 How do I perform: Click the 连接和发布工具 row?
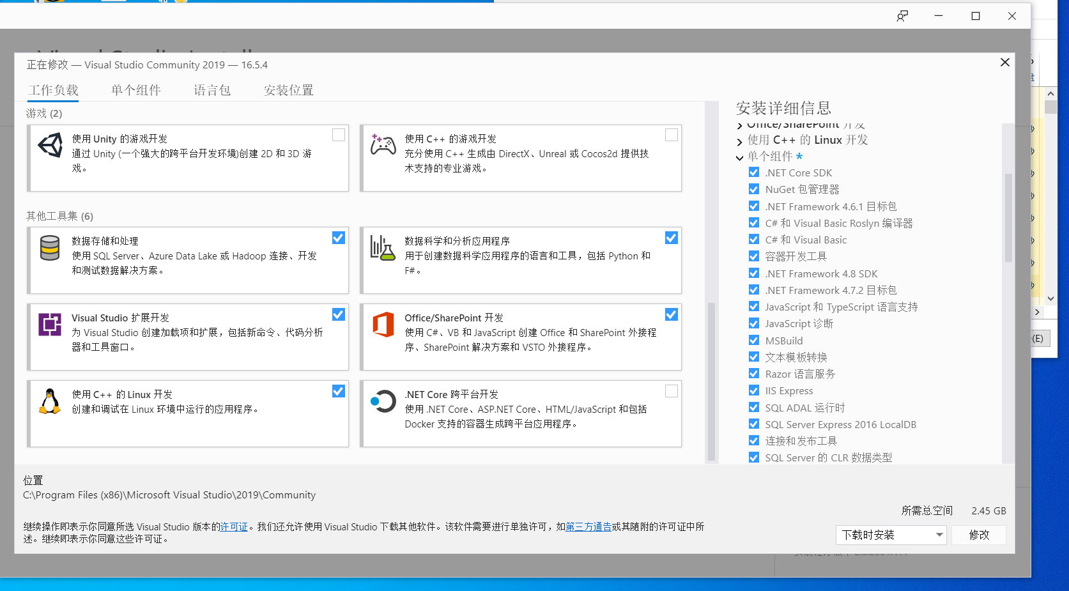[801, 441]
